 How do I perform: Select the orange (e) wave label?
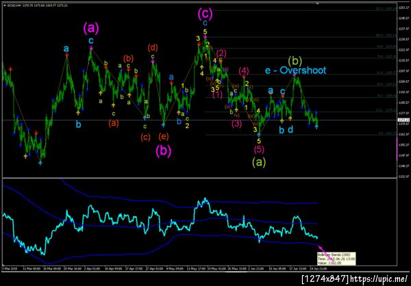click(164, 136)
